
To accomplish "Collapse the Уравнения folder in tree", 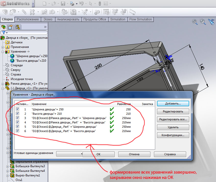I will tap(3, 51).
